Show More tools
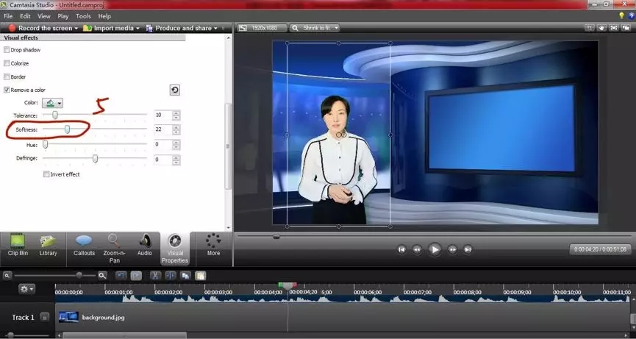Screen dimensions: 636x339 click(213, 245)
